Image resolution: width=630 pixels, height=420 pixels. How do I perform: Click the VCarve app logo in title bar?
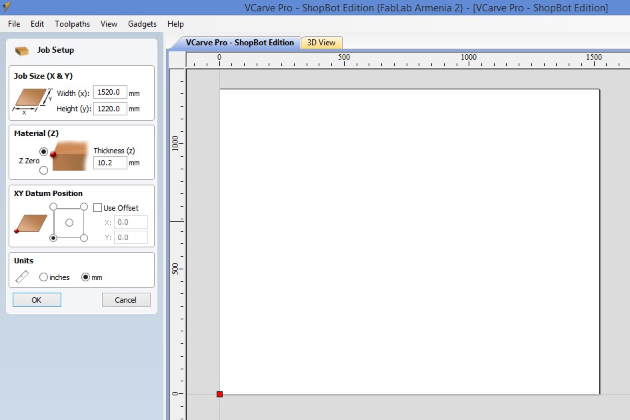(7, 7)
